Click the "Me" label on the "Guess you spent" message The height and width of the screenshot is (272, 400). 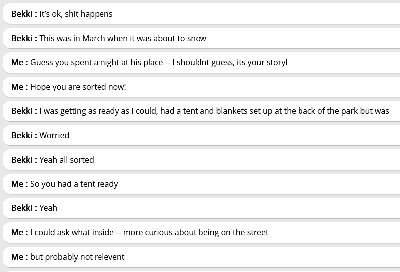pos(17,62)
